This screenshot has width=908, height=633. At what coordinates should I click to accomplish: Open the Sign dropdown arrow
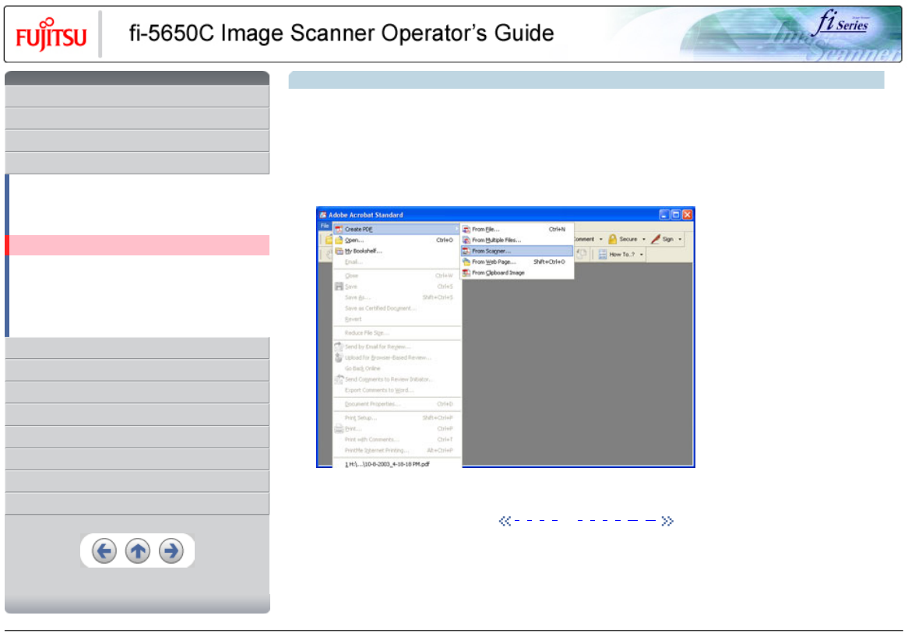coord(680,239)
